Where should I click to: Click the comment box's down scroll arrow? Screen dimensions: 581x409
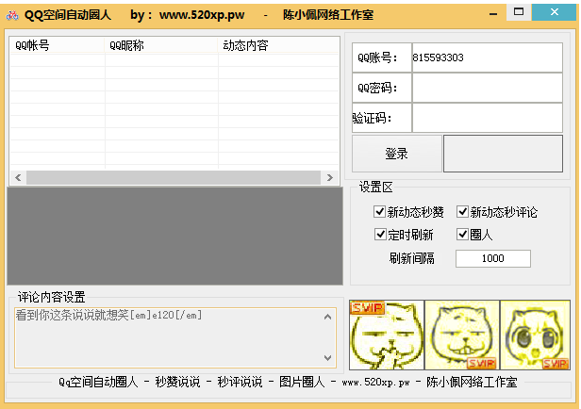coord(328,358)
